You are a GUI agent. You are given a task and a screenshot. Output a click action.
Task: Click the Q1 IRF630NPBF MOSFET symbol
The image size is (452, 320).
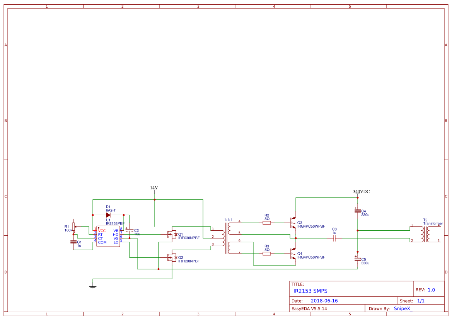(x=172, y=235)
